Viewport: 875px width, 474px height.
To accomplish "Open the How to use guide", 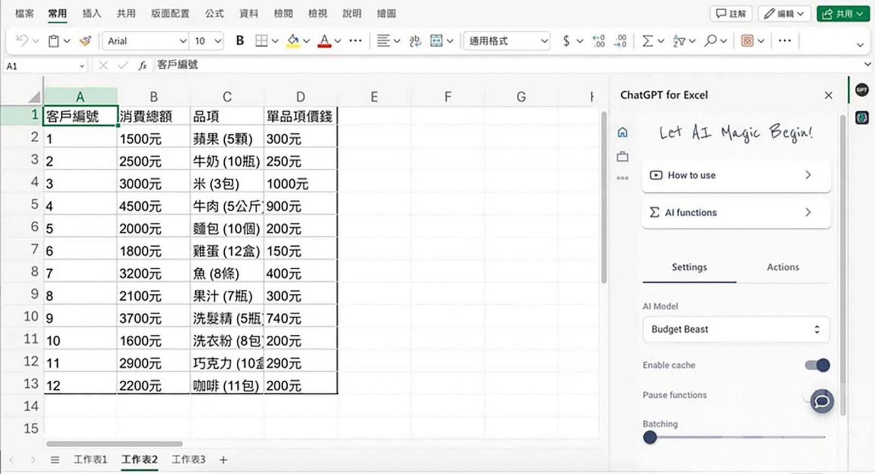I will click(736, 175).
